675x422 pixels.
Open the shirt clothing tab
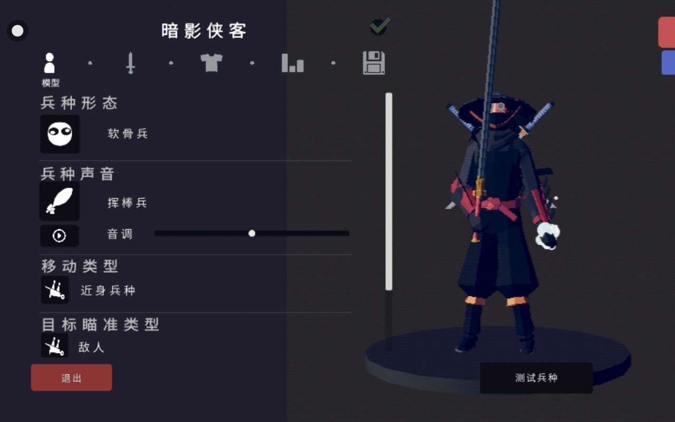coord(211,63)
